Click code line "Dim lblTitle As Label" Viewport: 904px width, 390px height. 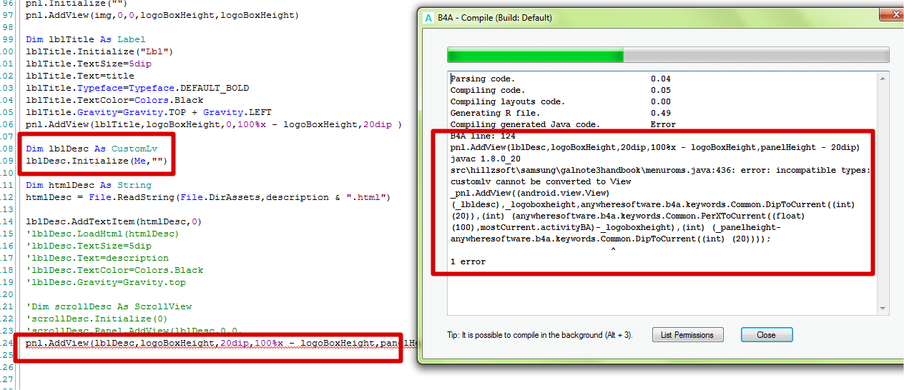coord(86,39)
